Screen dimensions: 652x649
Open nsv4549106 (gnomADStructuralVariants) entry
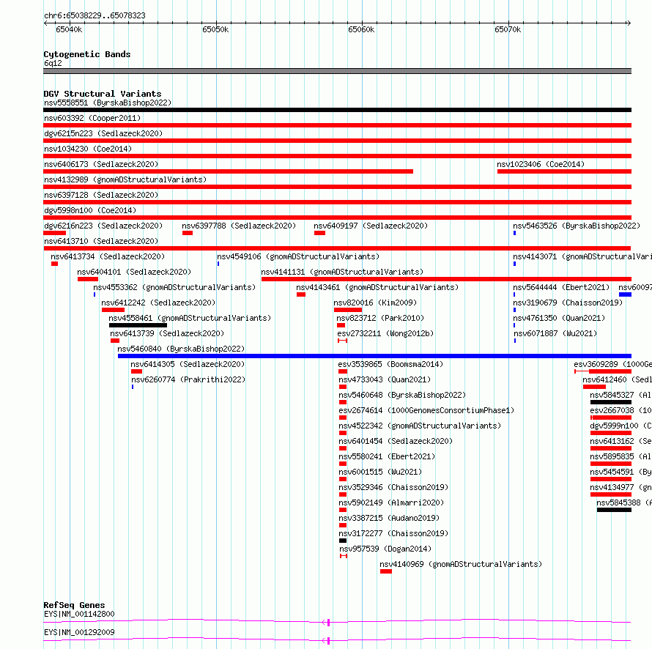point(298,256)
